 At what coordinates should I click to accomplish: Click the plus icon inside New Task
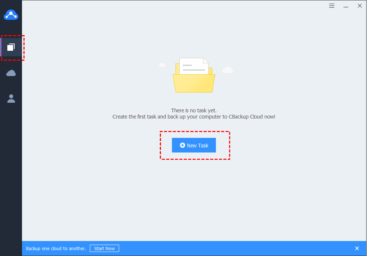[182, 145]
